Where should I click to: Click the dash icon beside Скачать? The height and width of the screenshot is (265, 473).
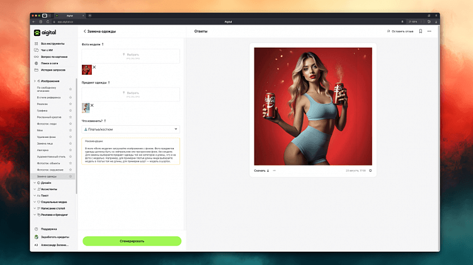(x=274, y=171)
